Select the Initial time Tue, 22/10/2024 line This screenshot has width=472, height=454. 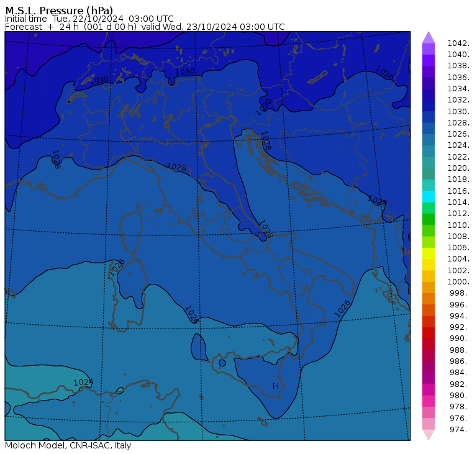click(x=89, y=19)
